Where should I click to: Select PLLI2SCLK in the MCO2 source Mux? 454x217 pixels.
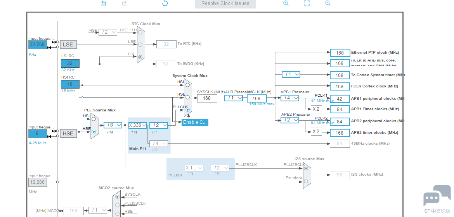point(117,205)
